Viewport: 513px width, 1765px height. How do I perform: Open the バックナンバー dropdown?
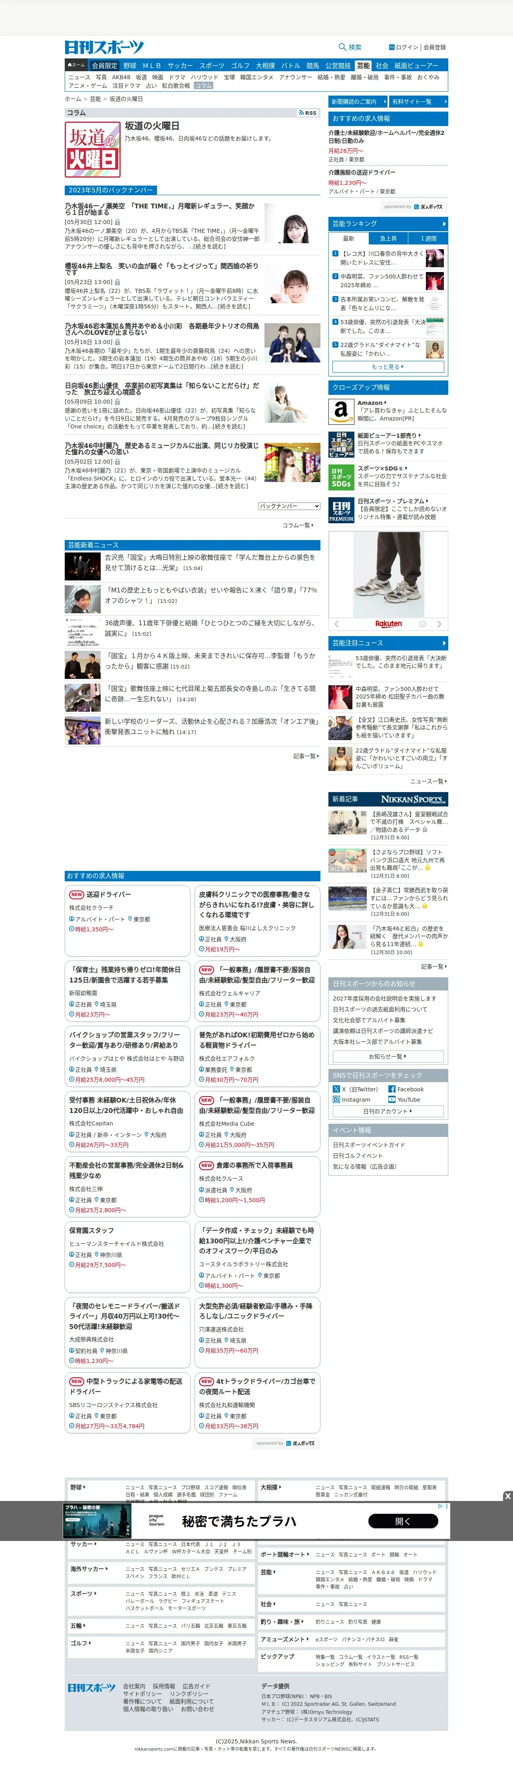289,506
